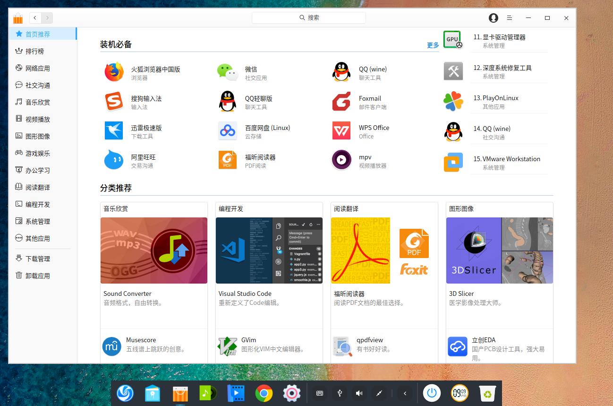Launch Chrome from the taskbar

[x=264, y=393]
